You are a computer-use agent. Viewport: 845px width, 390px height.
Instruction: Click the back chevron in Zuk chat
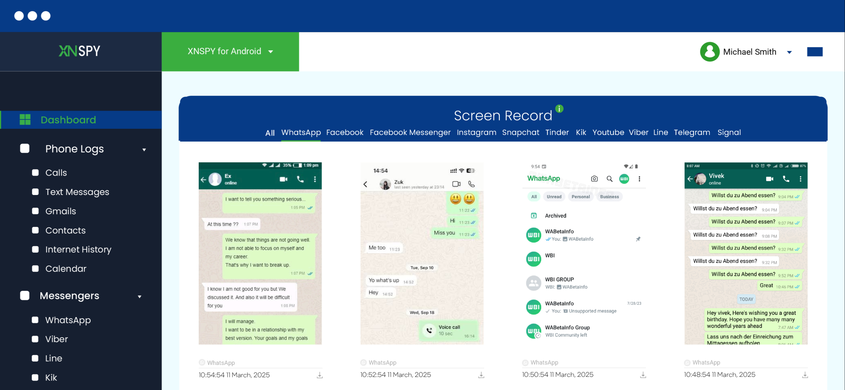365,184
